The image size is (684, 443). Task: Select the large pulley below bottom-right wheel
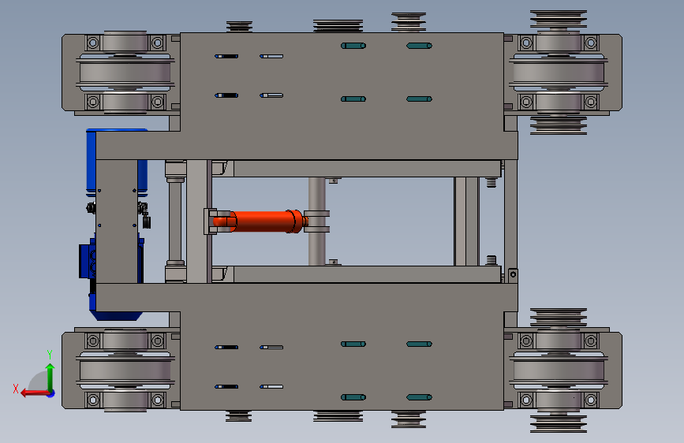(x=559, y=423)
